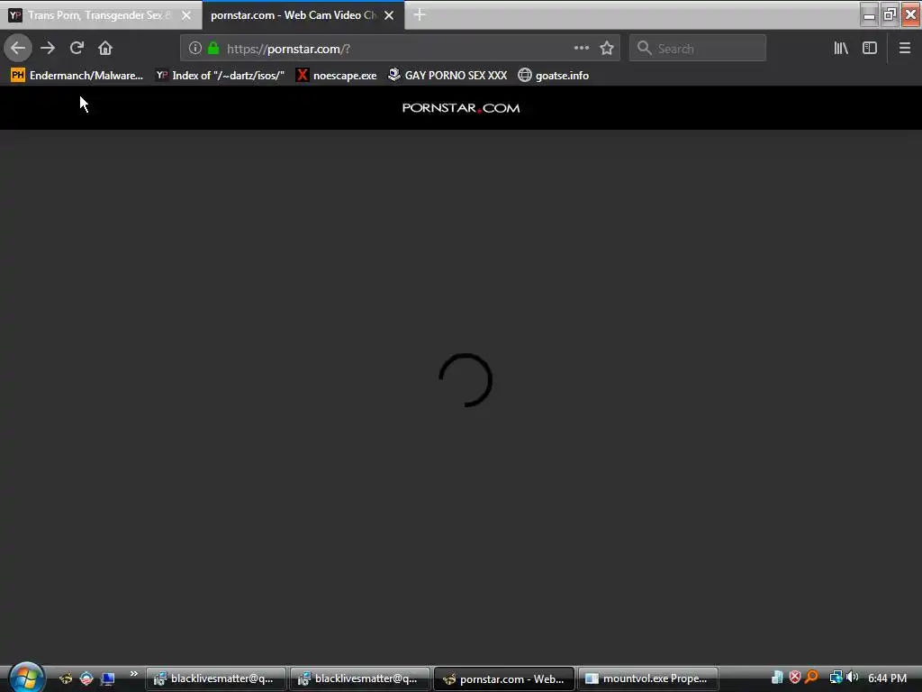Switch to first blacklivesmatter@q taskbar window

tap(215, 678)
